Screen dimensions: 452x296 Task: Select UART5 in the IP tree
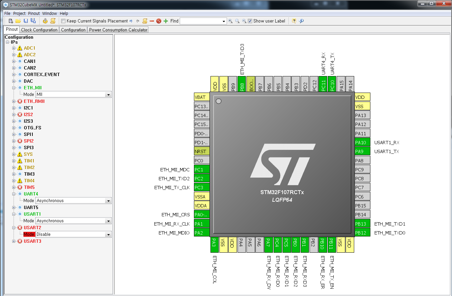(x=31, y=208)
